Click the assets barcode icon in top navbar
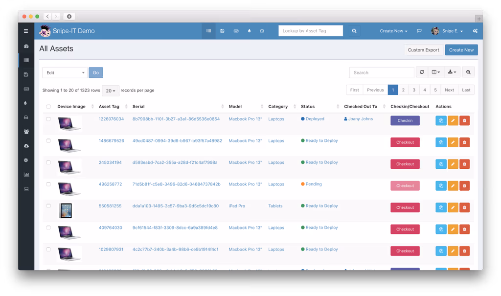The width and height of the screenshot is (501, 296). [x=208, y=31]
